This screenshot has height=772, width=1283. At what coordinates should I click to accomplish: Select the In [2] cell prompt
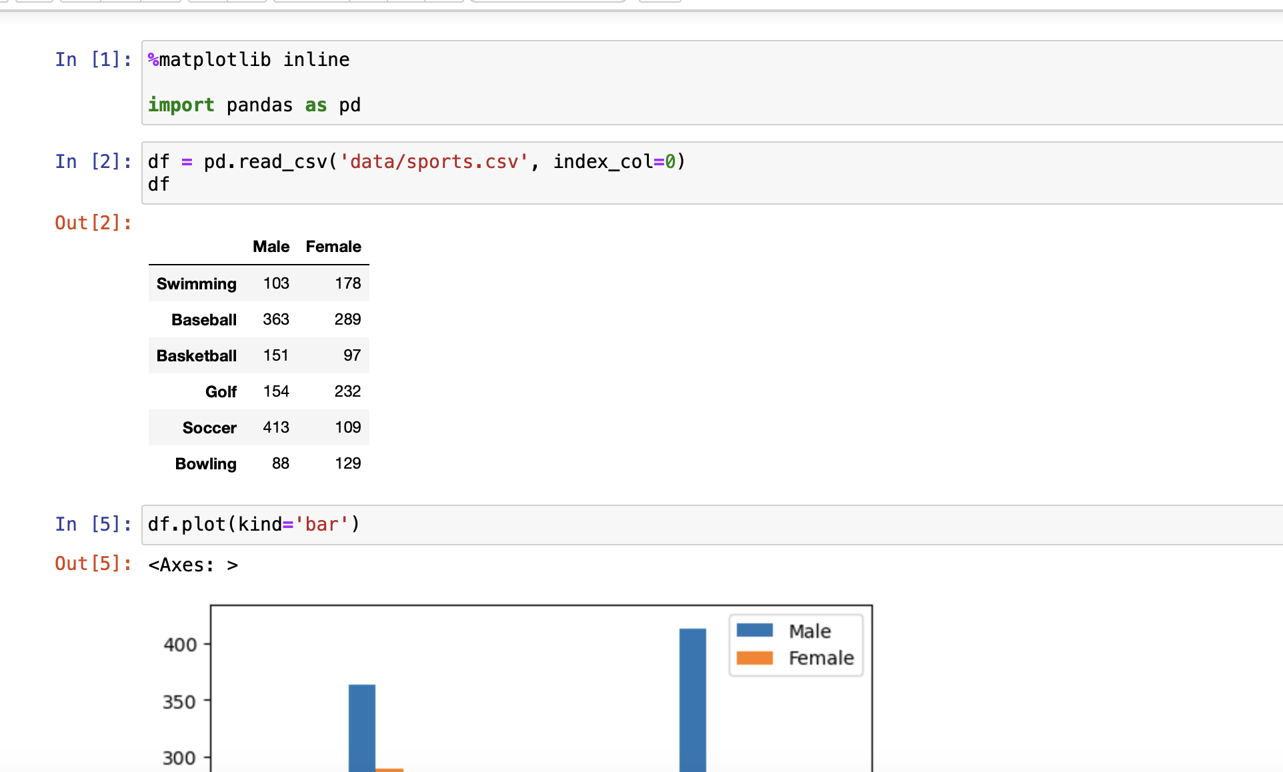click(93, 161)
